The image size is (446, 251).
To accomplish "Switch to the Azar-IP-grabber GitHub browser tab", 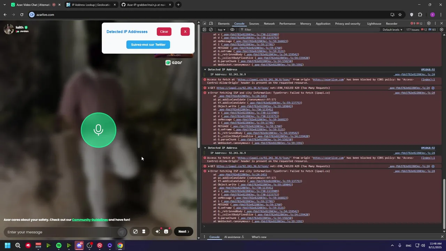I will [x=147, y=5].
